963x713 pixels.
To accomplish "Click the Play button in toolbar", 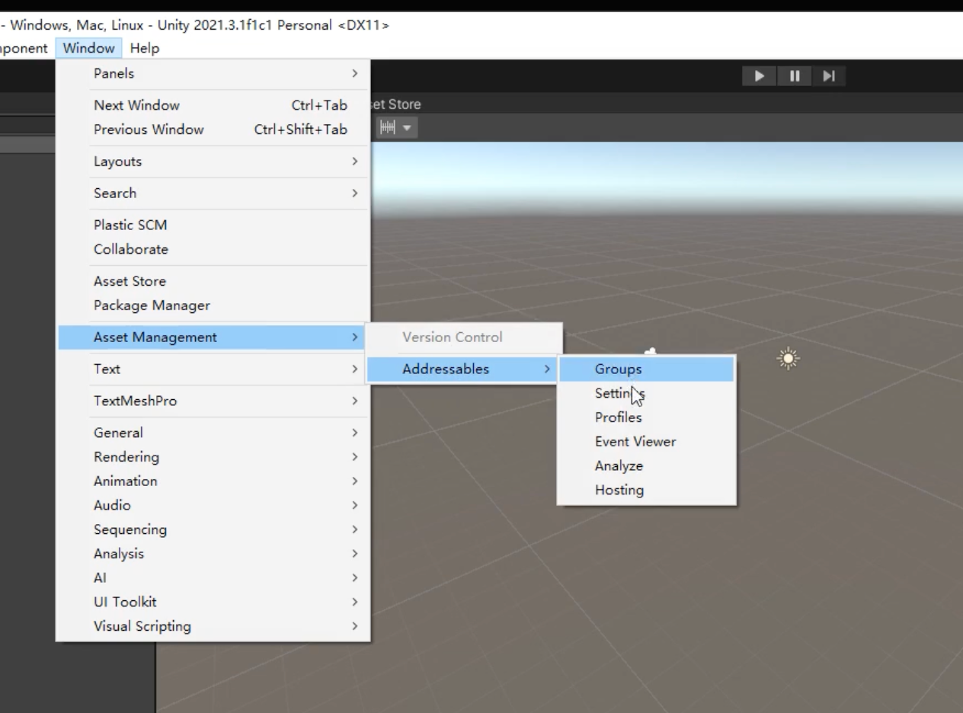I will (759, 76).
